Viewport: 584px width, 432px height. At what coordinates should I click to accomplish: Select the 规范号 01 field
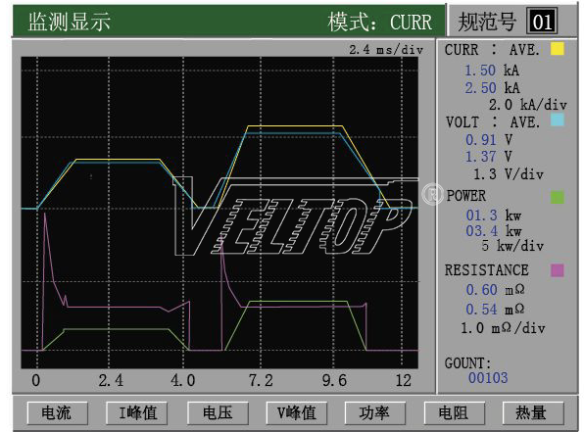(x=542, y=22)
